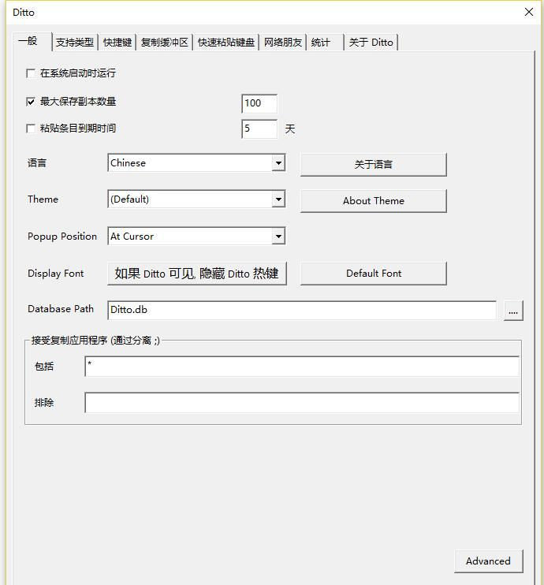This screenshot has height=585, width=544.
Task: Click the 关于语言 button
Action: [374, 164]
